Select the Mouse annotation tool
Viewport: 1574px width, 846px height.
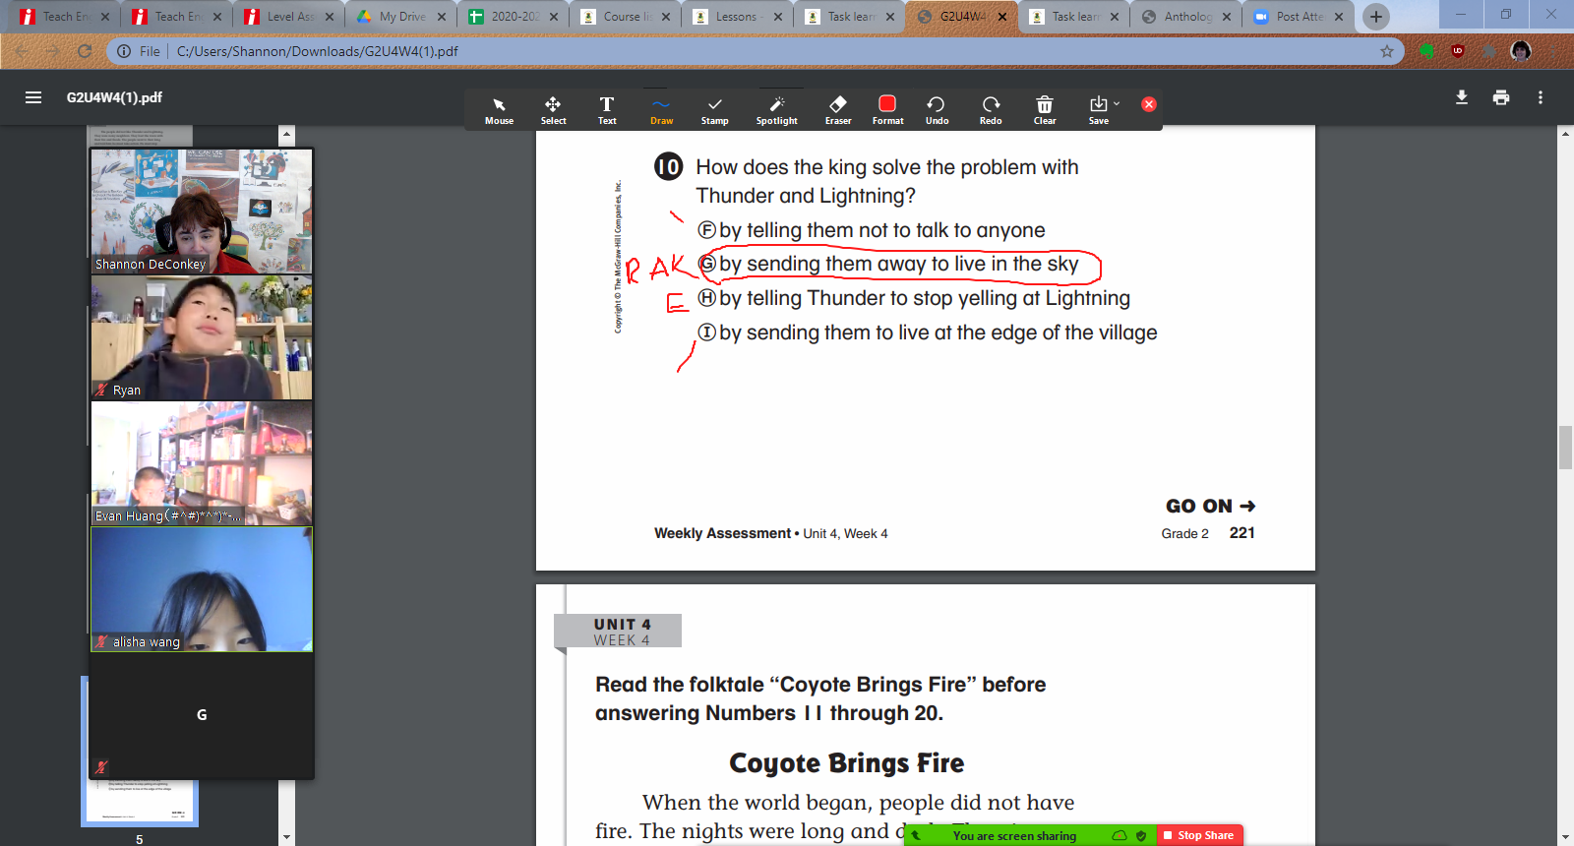point(499,110)
